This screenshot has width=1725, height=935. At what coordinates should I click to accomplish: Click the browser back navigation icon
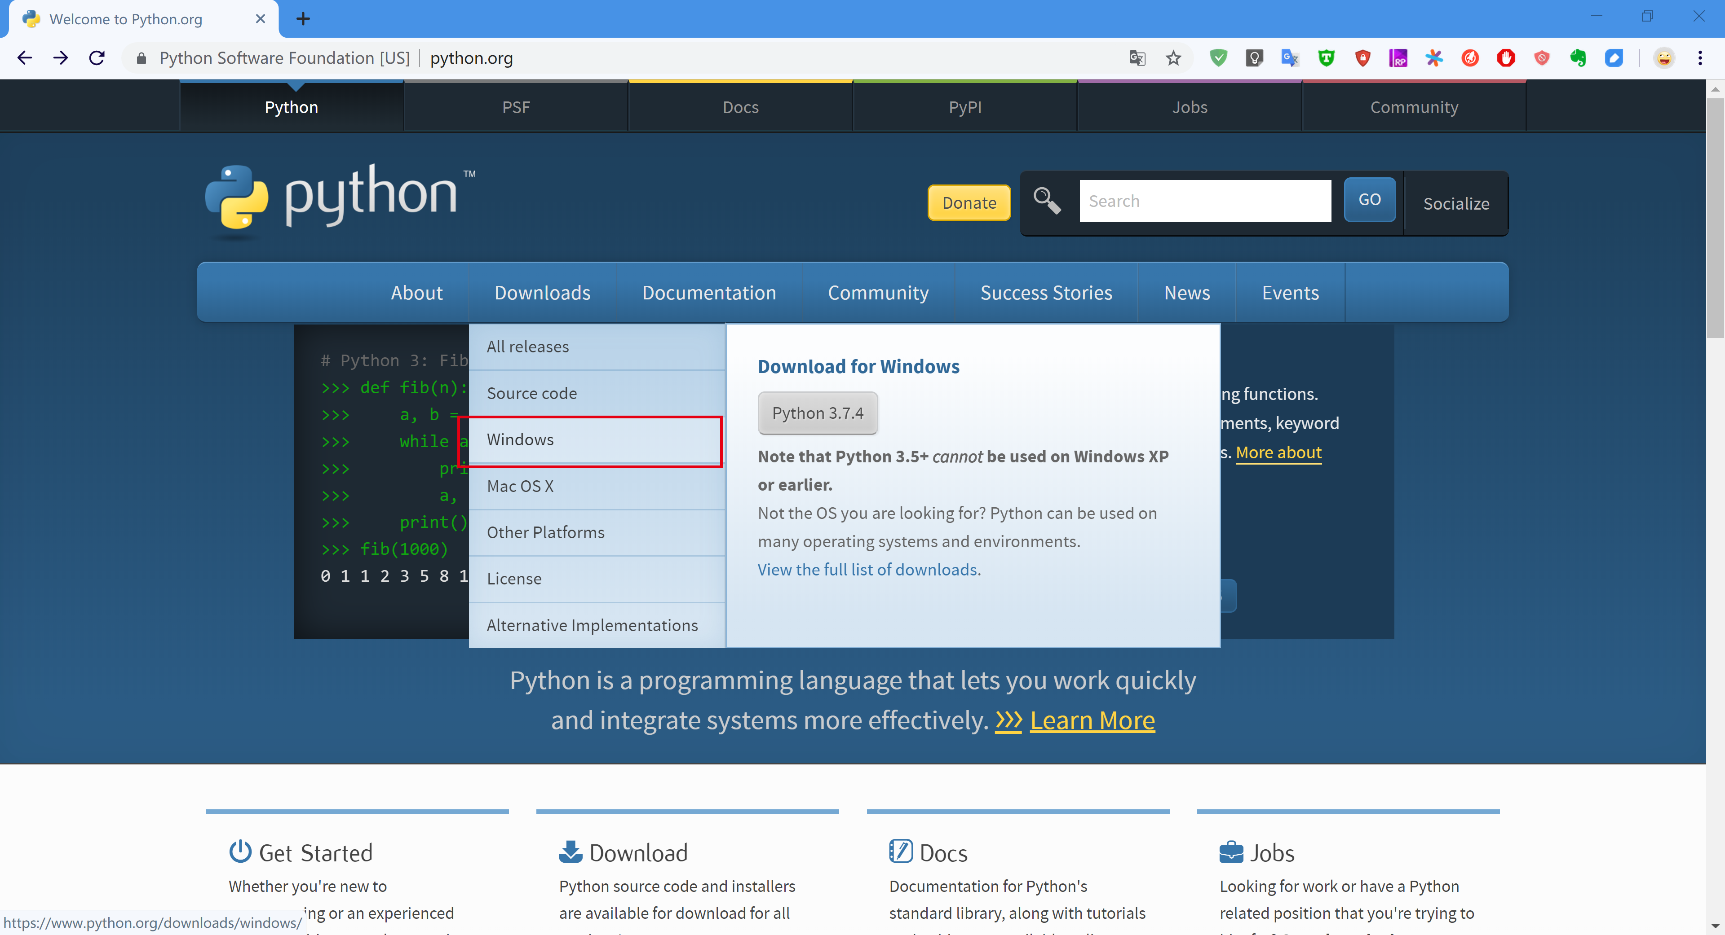[23, 57]
